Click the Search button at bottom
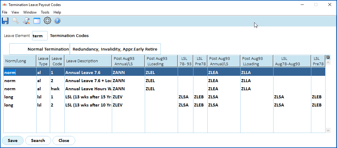 (x=38, y=140)
